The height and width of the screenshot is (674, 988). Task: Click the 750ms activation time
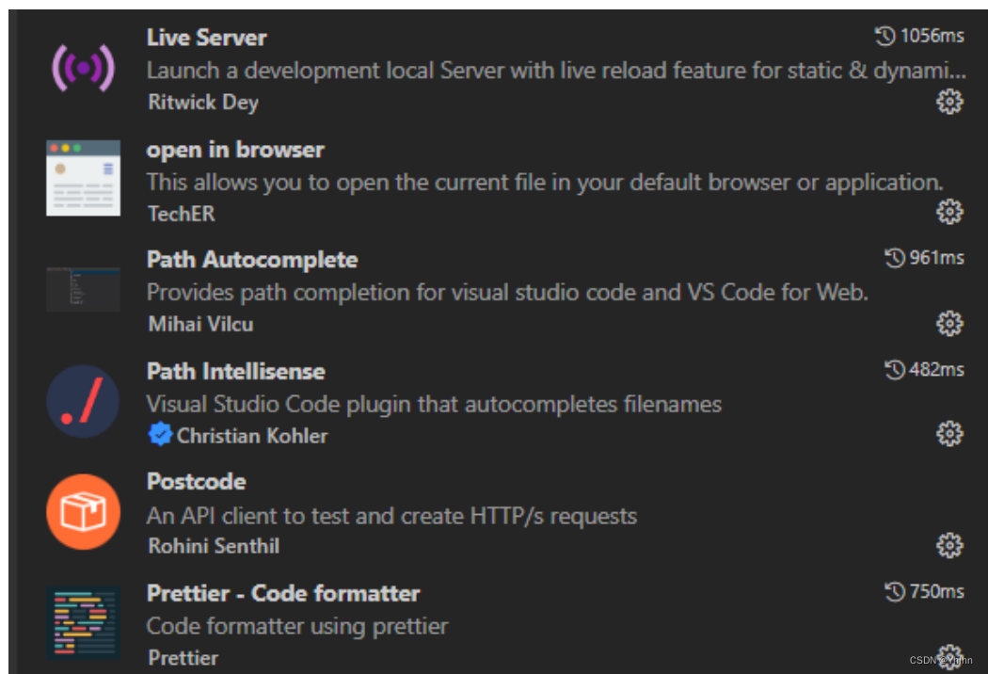coord(937,591)
